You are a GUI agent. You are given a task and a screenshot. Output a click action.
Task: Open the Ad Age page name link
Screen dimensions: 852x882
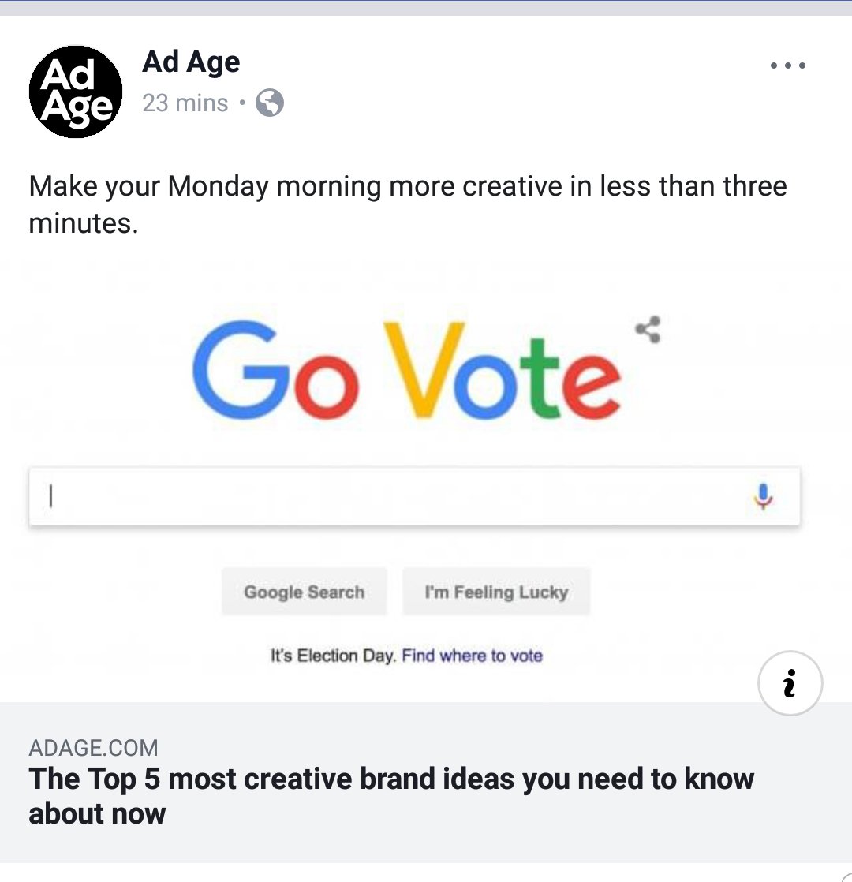coord(191,62)
